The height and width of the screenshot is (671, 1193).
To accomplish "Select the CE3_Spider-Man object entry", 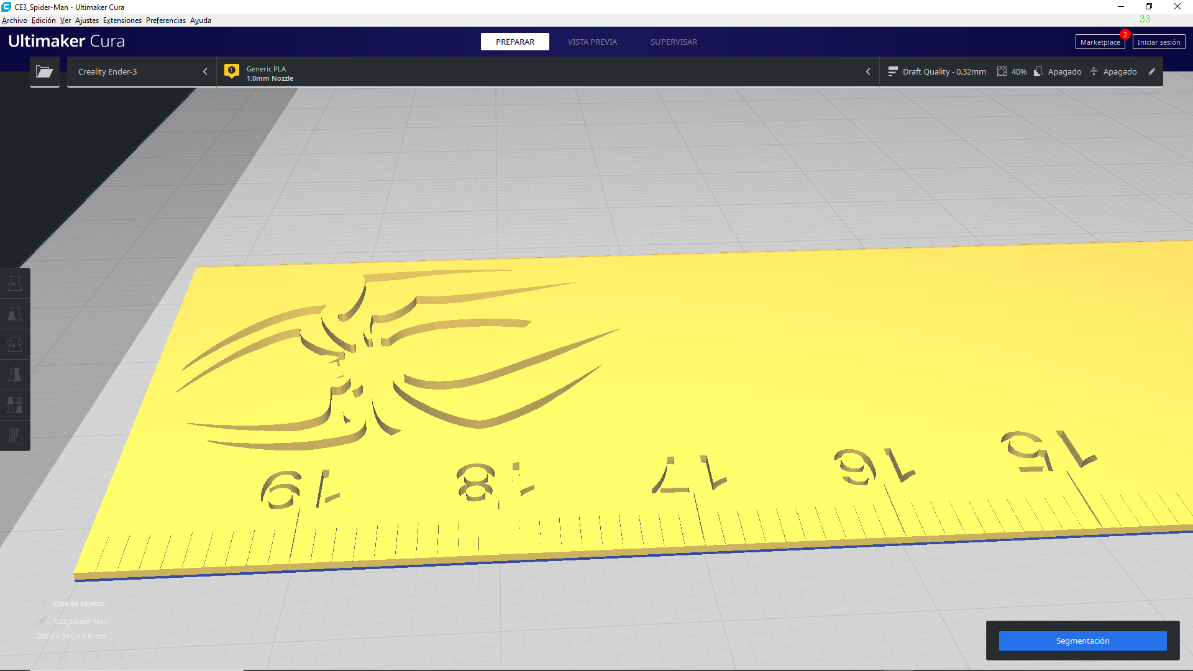I will pyautogui.click(x=80, y=621).
